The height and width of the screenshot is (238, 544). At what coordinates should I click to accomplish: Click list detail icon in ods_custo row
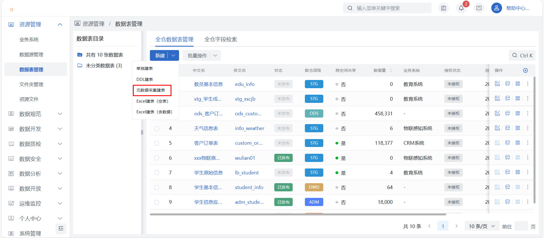pos(518,113)
